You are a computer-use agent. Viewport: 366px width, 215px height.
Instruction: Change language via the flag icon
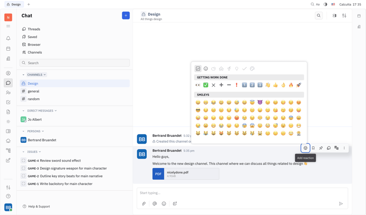pos(334,4)
